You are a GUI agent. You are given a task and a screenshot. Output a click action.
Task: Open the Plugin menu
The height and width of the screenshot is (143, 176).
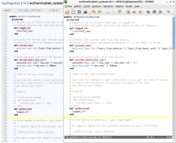(129, 6)
